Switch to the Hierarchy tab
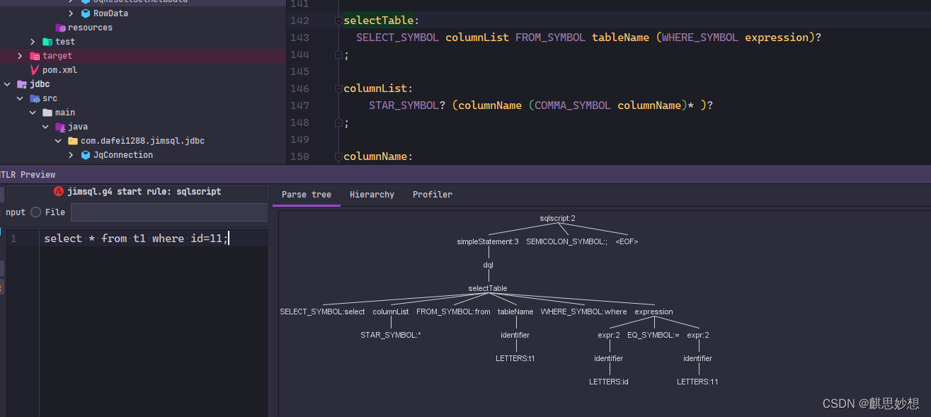 [372, 194]
